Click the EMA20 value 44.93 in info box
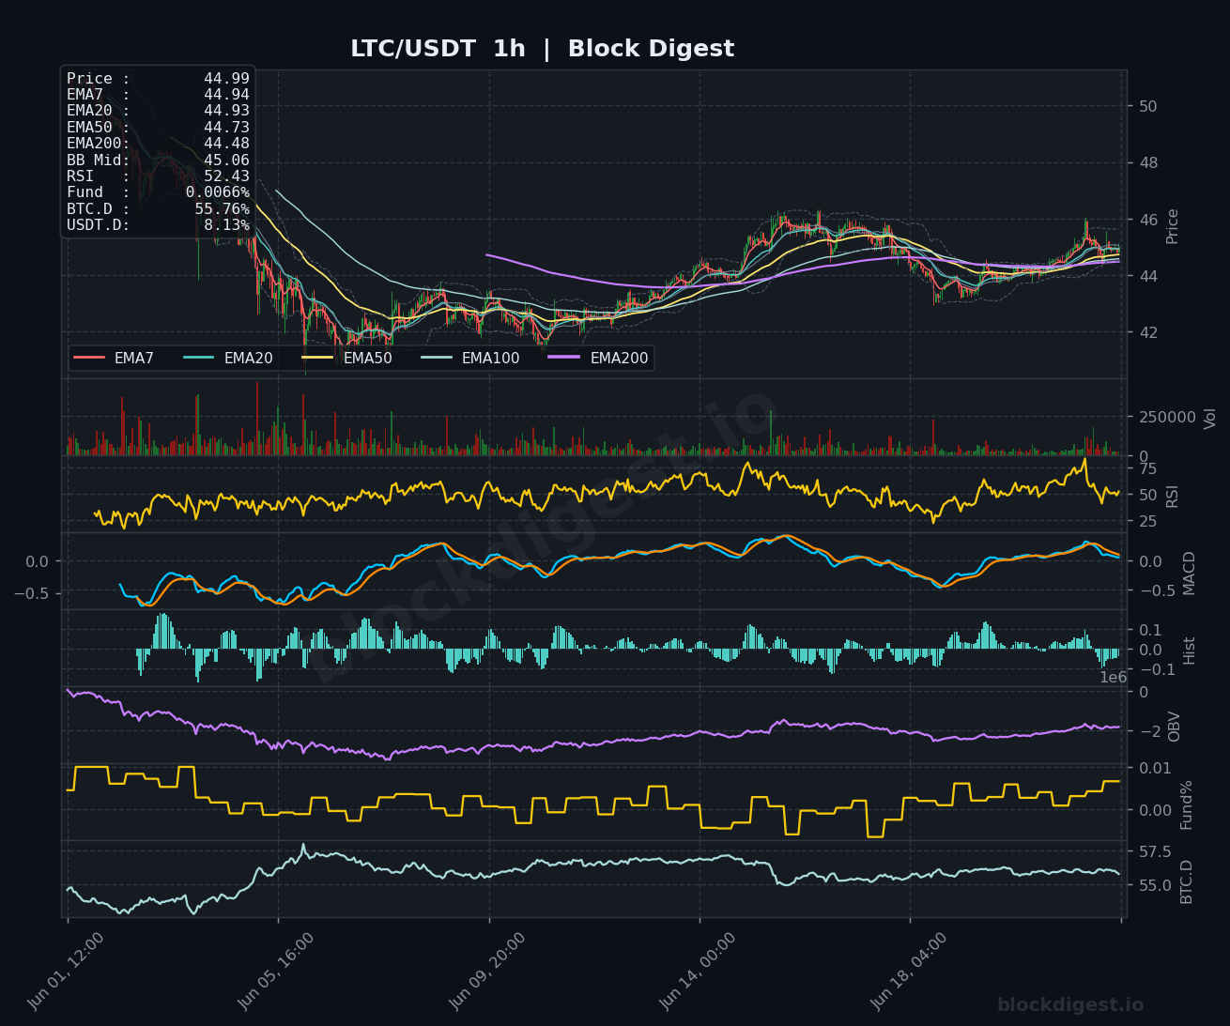 pyautogui.click(x=226, y=111)
